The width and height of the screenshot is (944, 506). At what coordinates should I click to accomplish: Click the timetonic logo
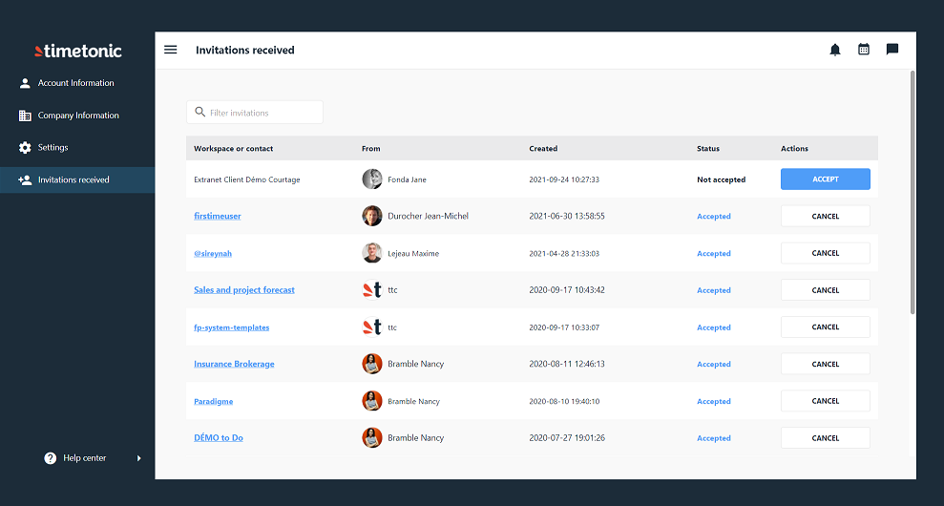(x=77, y=52)
